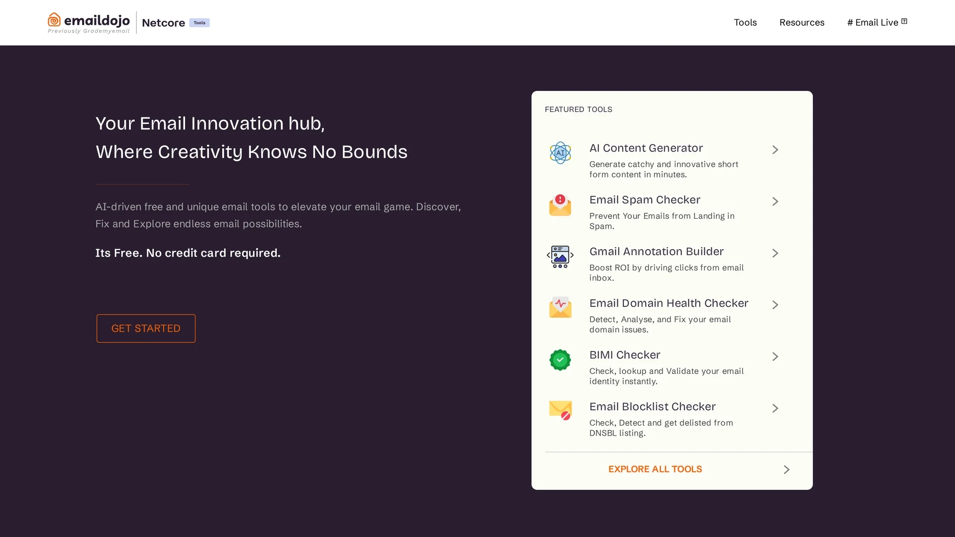Click the BIMI Checker chevron arrow
The image size is (955, 537).
point(775,357)
